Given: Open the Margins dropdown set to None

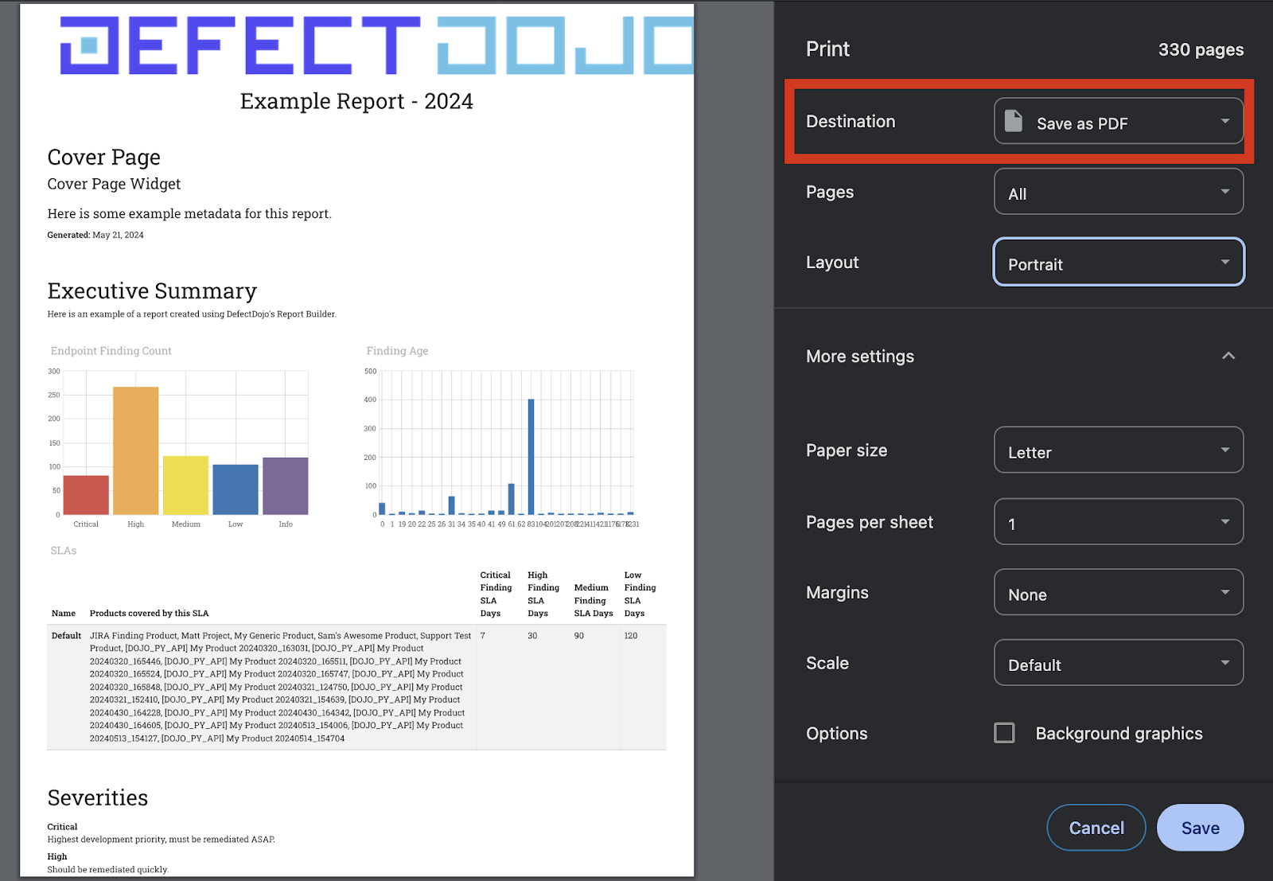Looking at the screenshot, I should [1118, 593].
